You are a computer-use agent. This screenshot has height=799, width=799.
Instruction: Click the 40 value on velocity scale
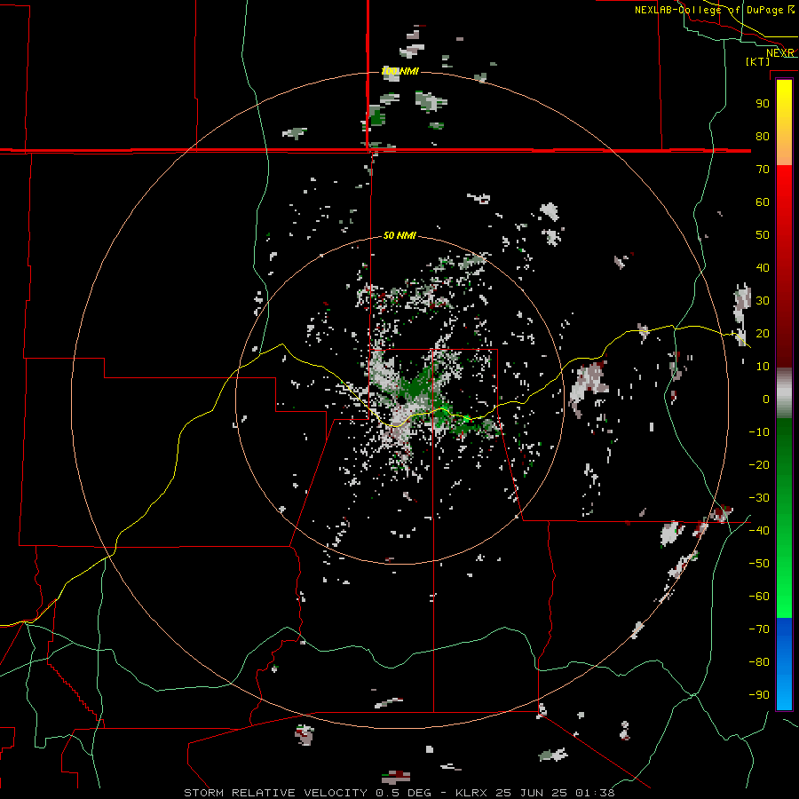click(763, 268)
